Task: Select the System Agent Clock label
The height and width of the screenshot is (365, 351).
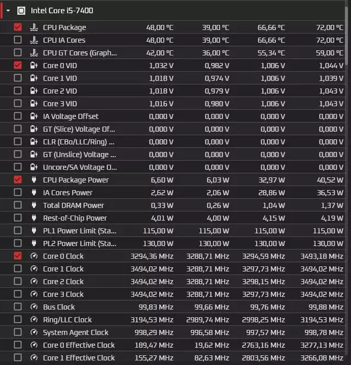Action: [x=76, y=333]
